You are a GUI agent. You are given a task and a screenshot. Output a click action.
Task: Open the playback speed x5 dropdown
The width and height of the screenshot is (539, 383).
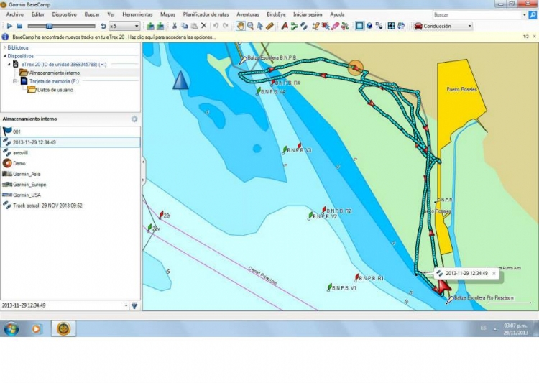pyautogui.click(x=124, y=26)
